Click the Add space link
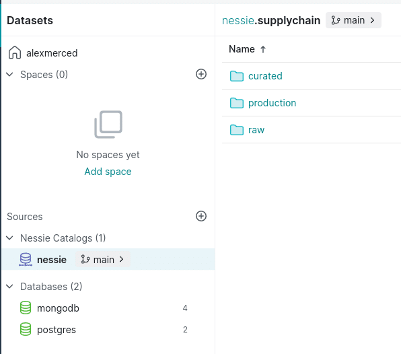This screenshot has height=354, width=401. point(108,172)
